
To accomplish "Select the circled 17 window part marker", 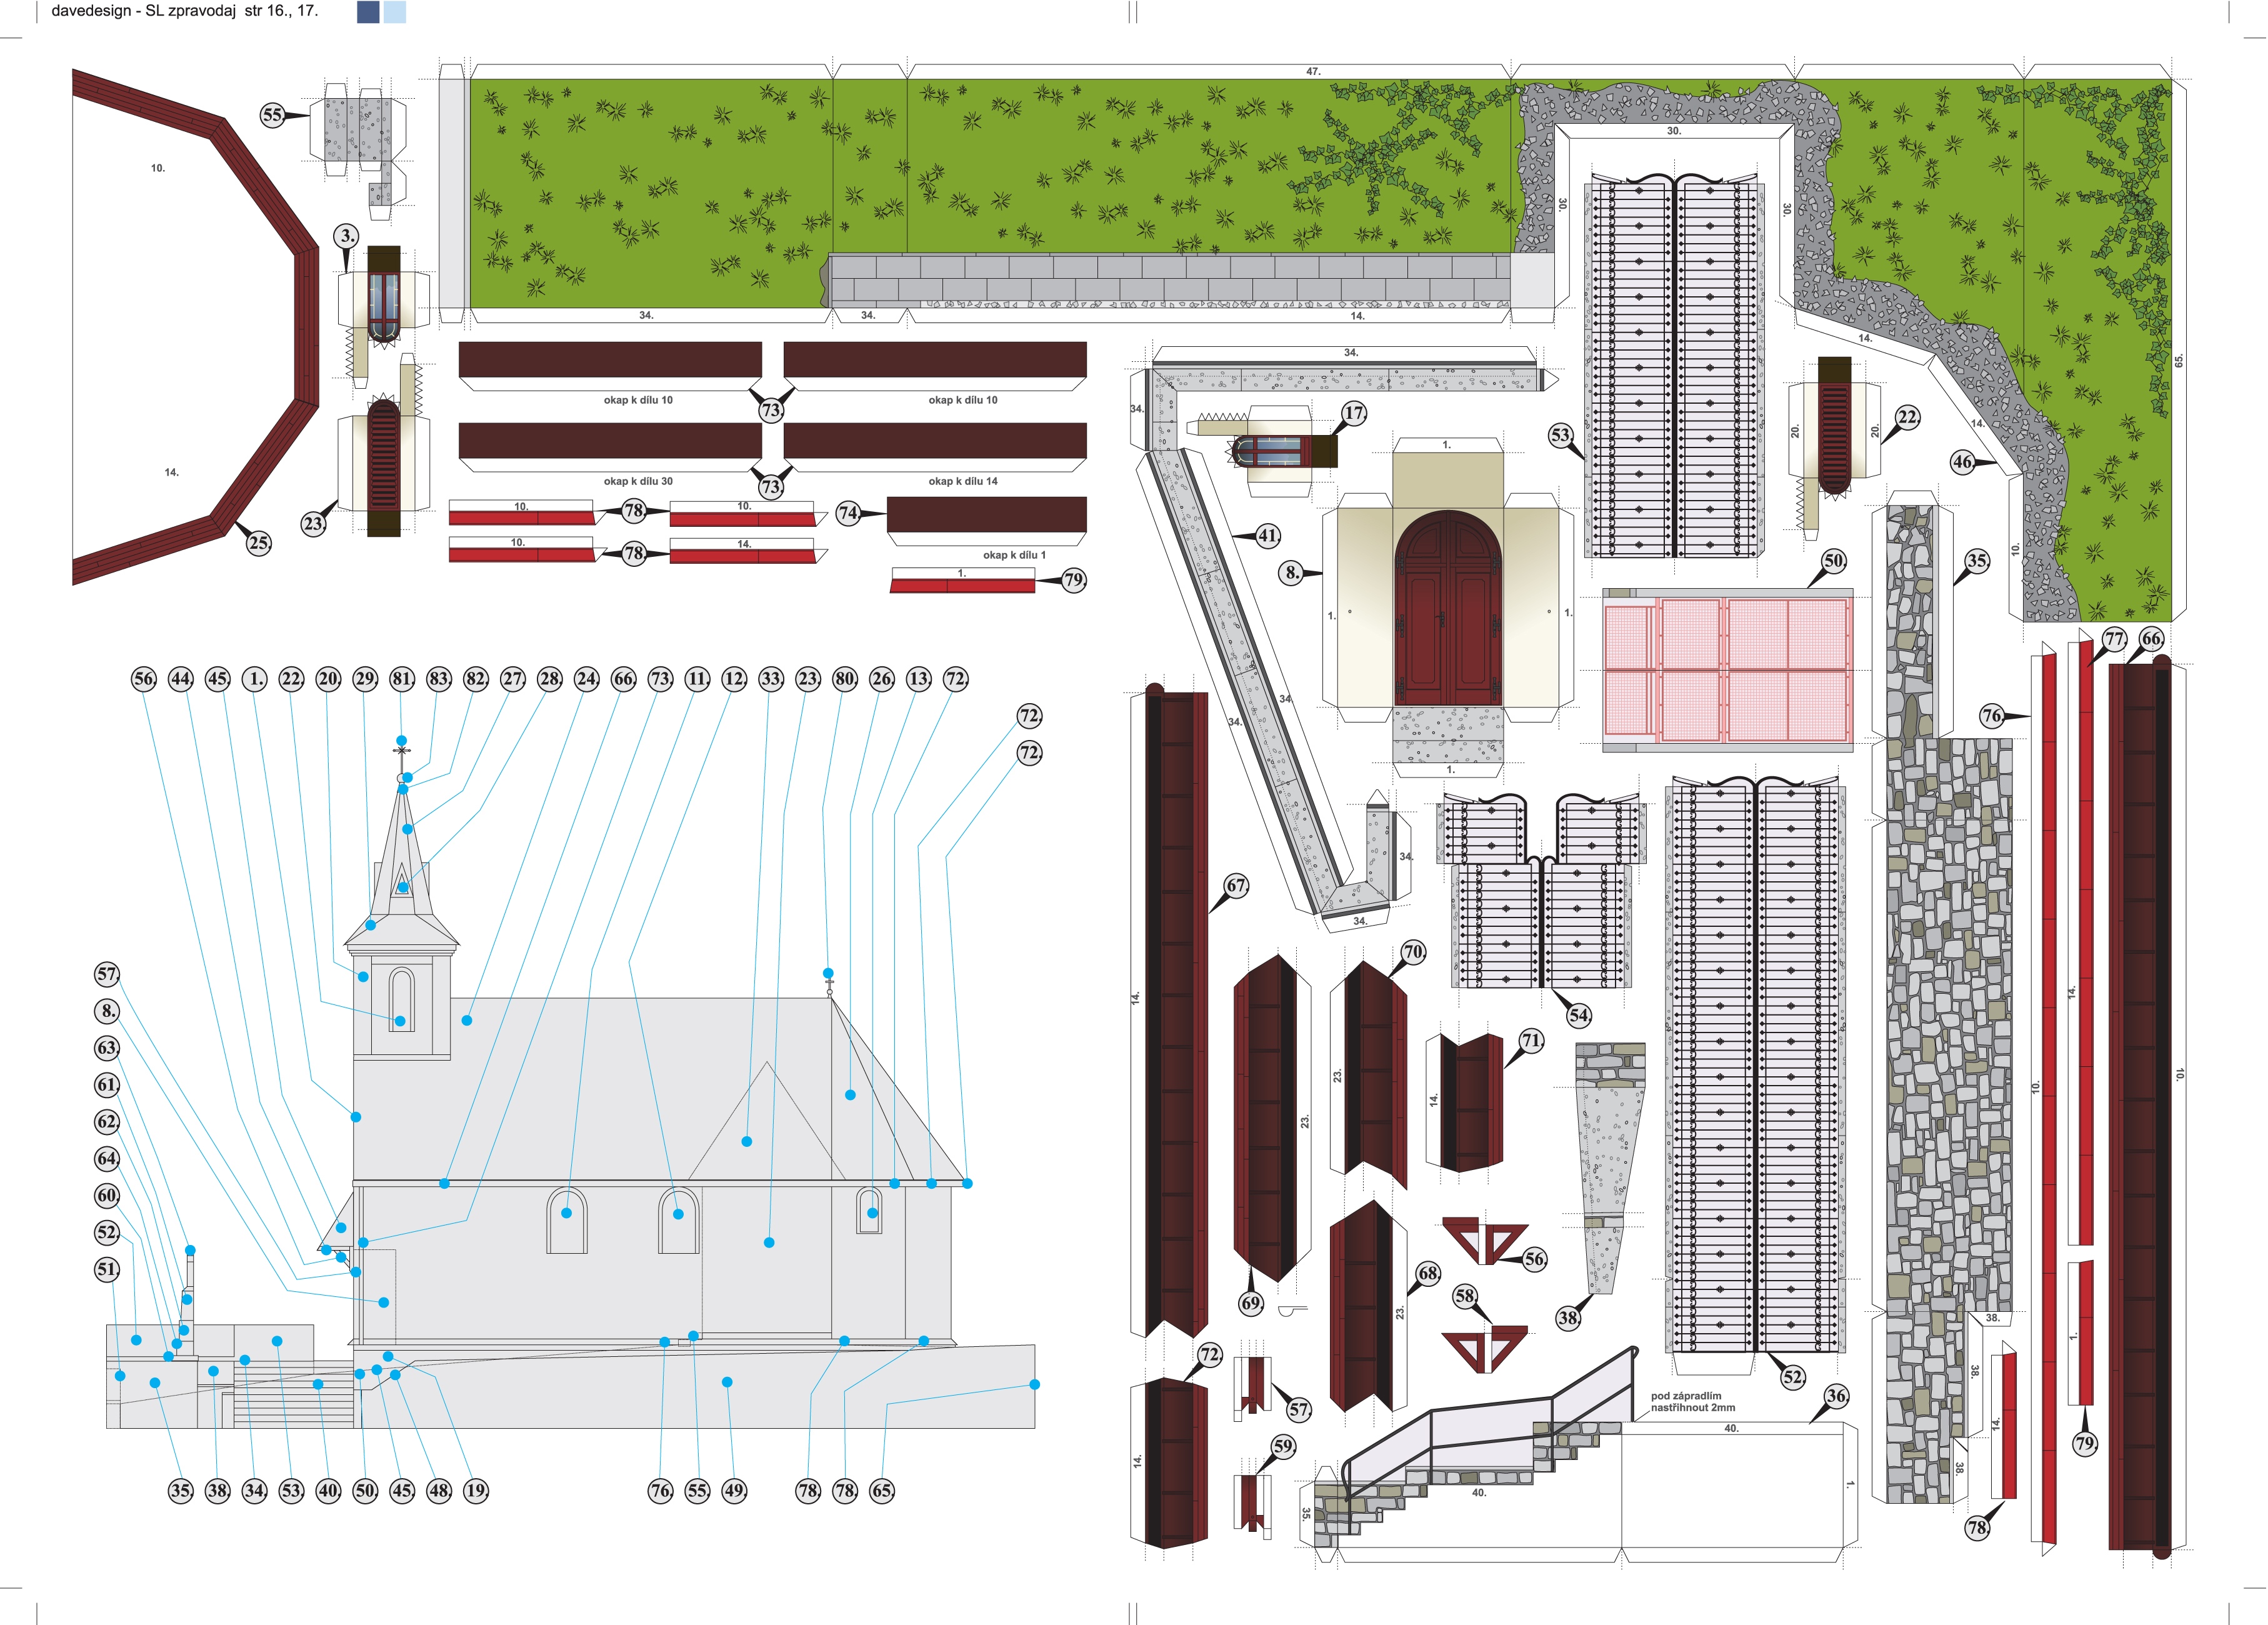I will 1353,413.
